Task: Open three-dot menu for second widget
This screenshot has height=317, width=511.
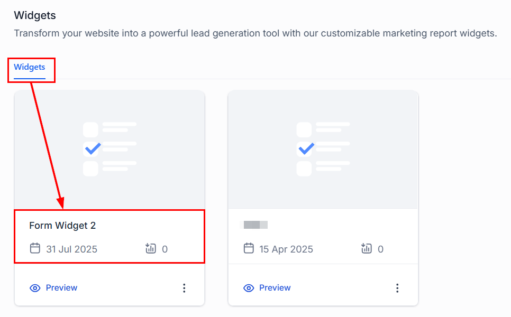Action: tap(397, 288)
